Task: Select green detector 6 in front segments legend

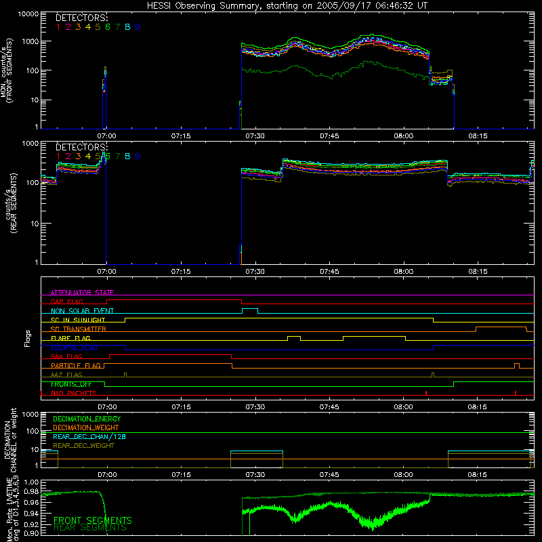Action: [108, 27]
